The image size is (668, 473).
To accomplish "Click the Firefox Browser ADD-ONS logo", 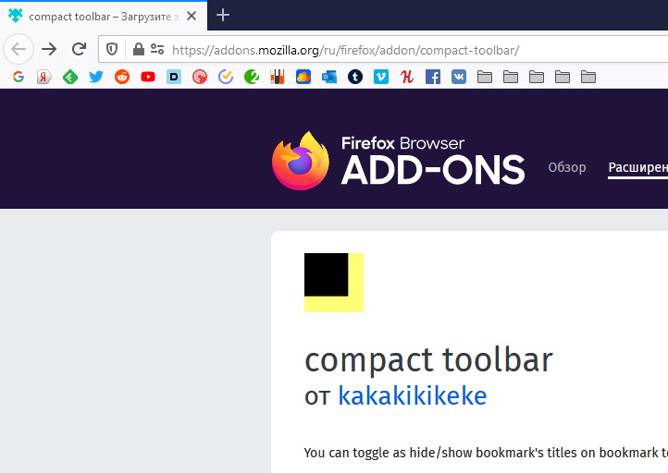I will coord(399,161).
